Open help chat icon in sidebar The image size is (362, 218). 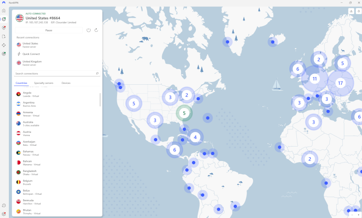(x=4, y=206)
